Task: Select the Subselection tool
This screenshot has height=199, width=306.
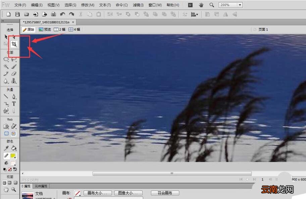Action: 14,37
